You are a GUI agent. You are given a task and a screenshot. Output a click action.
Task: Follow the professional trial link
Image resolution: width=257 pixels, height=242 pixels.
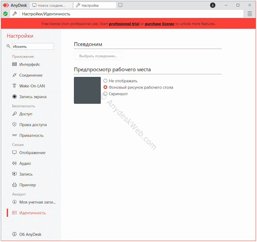[124, 24]
